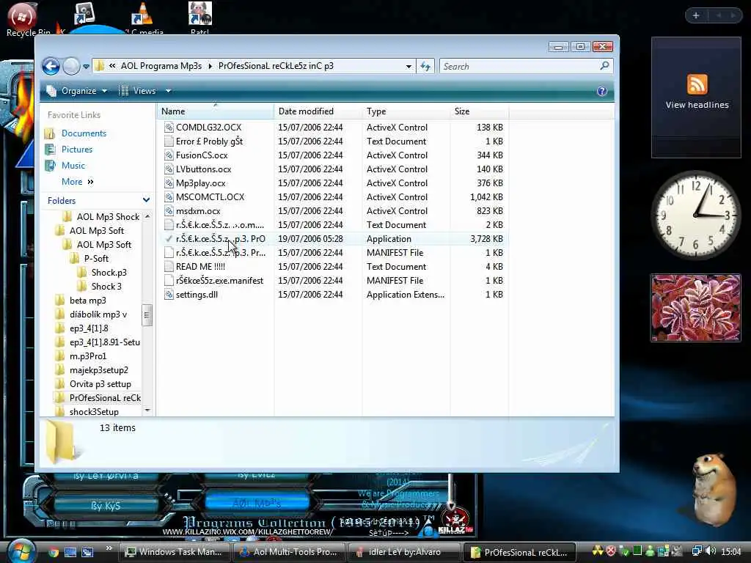Click By KyS button in background program
Screen dimensions: 751x563
coord(106,506)
